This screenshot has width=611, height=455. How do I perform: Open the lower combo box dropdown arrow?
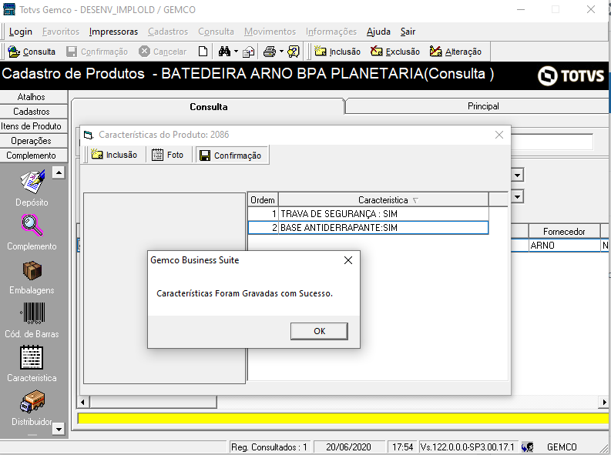pyautogui.click(x=517, y=197)
